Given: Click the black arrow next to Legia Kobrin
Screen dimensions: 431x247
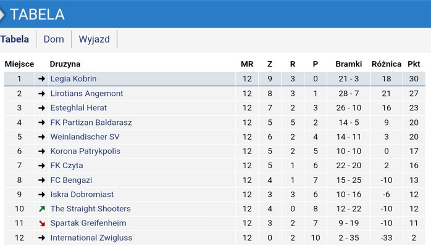Looking at the screenshot, I should 42,79.
